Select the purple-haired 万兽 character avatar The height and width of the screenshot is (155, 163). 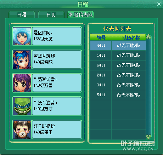click(x=22, y=83)
